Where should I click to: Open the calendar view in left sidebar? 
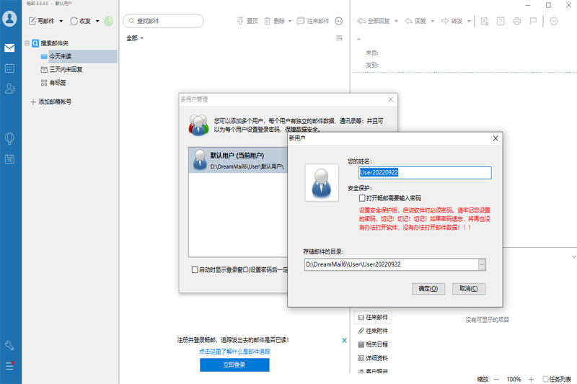(x=10, y=68)
